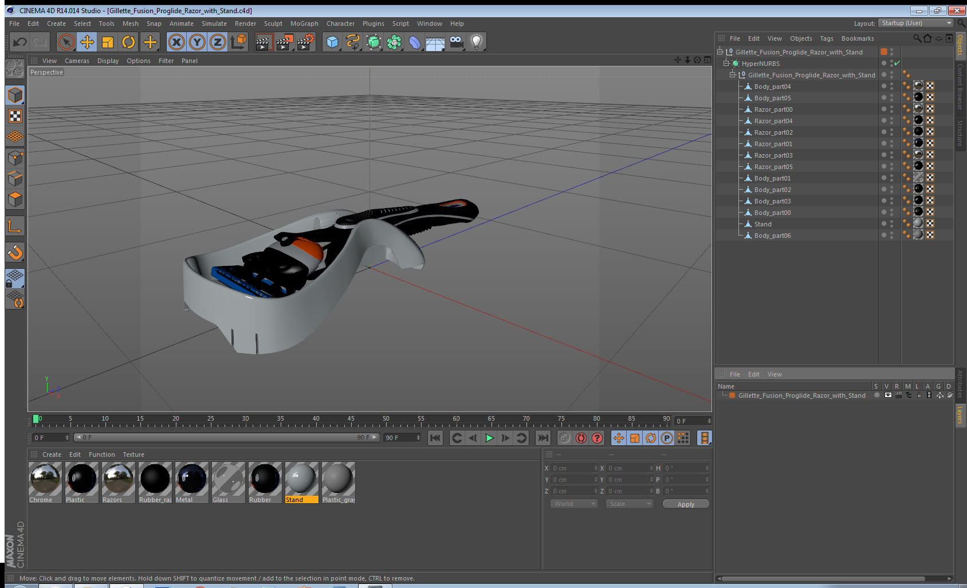Open the spline pen tools icon

pos(353,42)
